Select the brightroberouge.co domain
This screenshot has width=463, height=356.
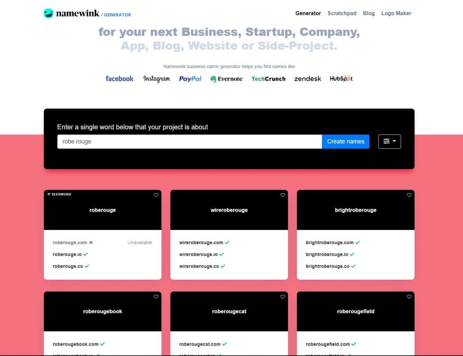coord(327,266)
